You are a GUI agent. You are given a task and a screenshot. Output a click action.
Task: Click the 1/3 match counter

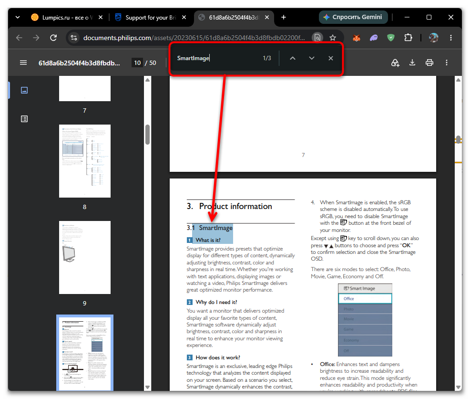point(267,58)
